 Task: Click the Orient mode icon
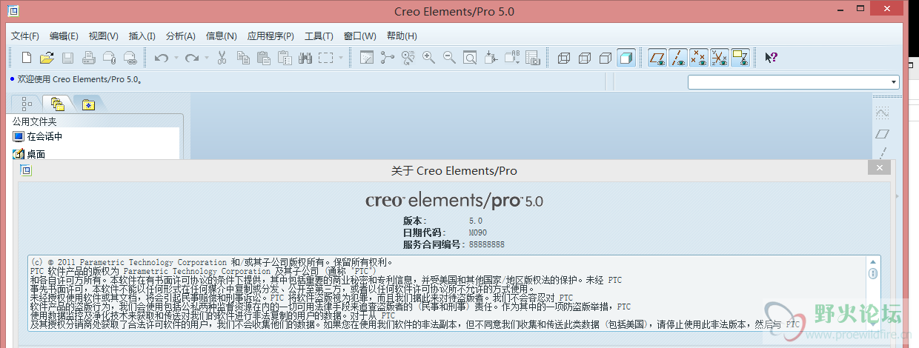(408, 57)
